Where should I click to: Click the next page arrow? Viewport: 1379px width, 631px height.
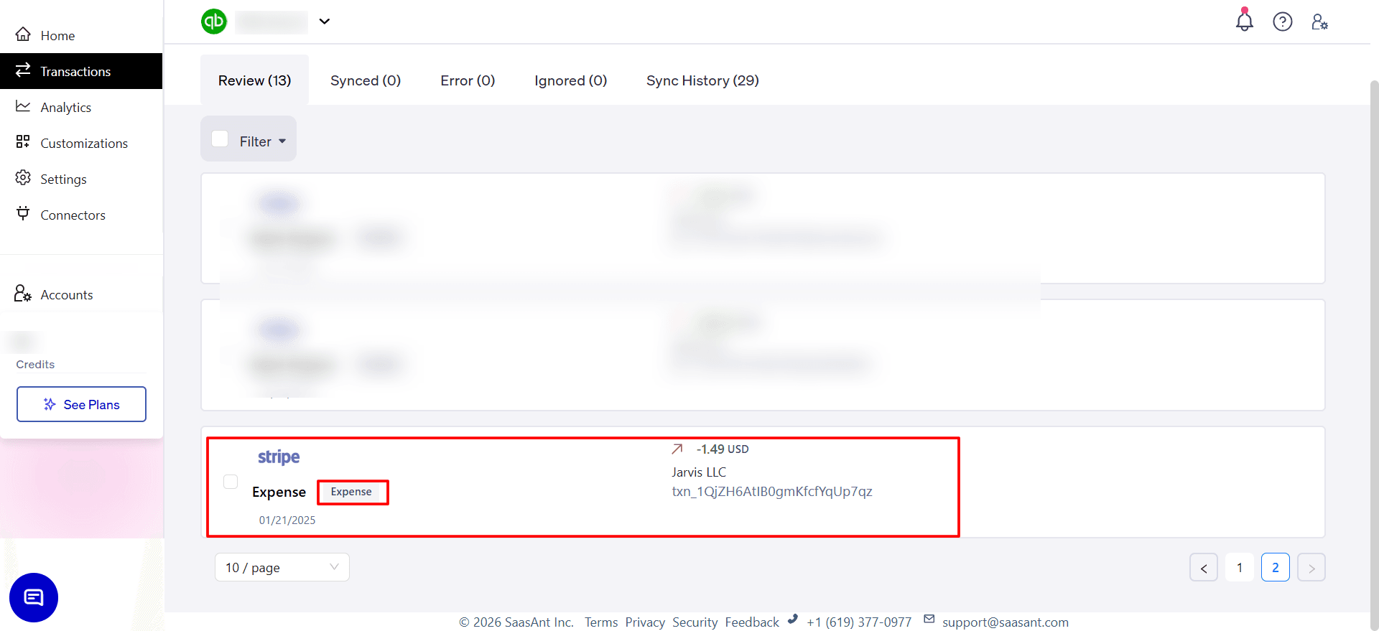point(1311,568)
